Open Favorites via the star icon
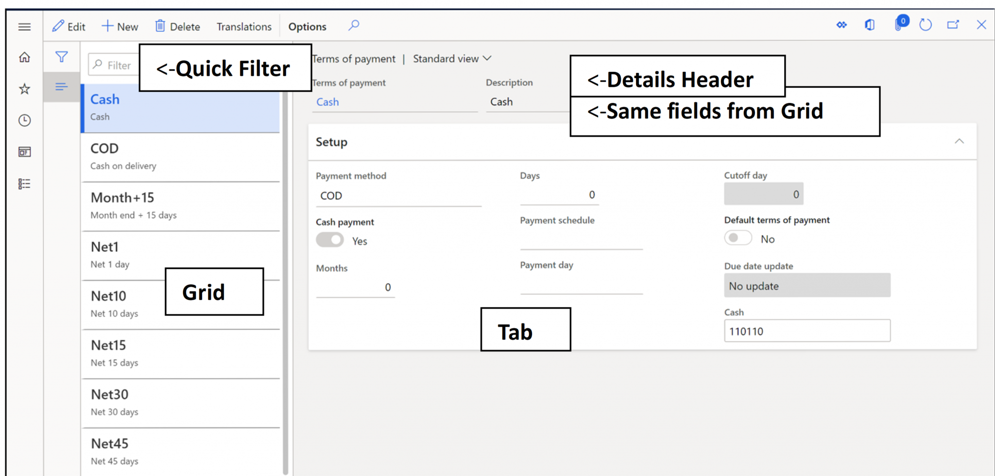Image resolution: width=995 pixels, height=476 pixels. click(24, 89)
